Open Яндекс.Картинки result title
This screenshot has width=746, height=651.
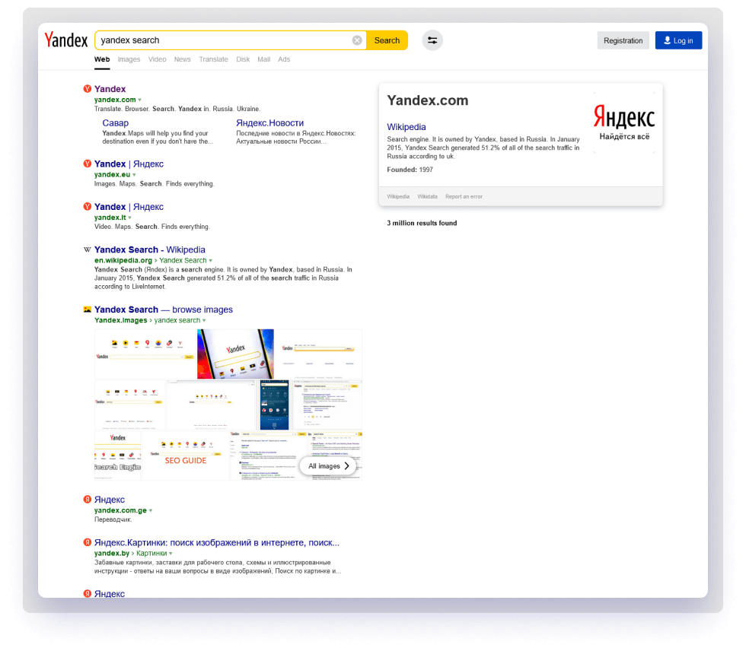(217, 542)
